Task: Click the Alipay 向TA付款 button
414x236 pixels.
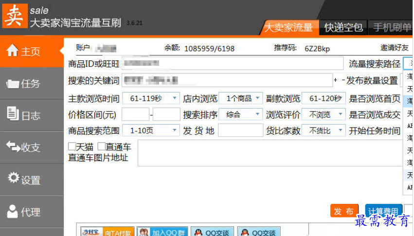Action: click(107, 232)
